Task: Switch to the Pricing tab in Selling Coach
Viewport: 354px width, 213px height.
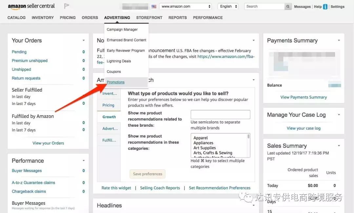Action: tap(108, 105)
